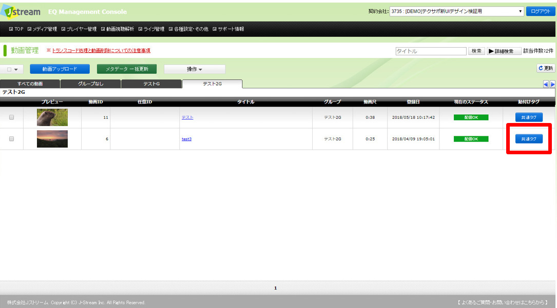Click the タイトル search input field
This screenshot has width=557, height=308.
coord(430,51)
